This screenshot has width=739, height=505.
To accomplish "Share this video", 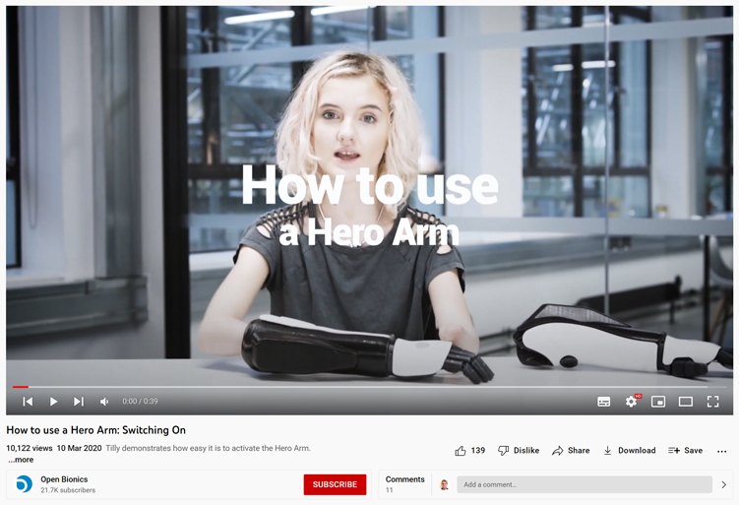I will pyautogui.click(x=571, y=450).
